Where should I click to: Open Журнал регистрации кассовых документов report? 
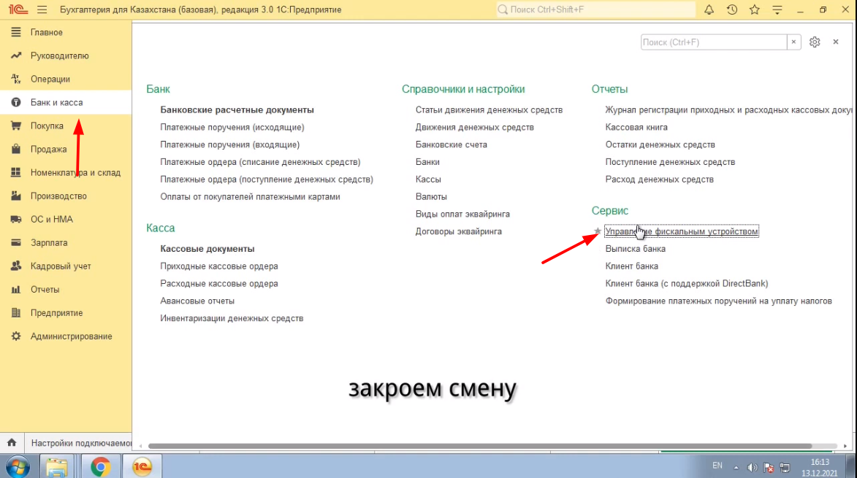(729, 109)
